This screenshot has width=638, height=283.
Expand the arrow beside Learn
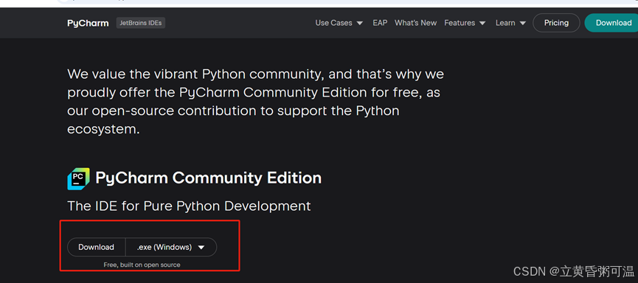(523, 23)
